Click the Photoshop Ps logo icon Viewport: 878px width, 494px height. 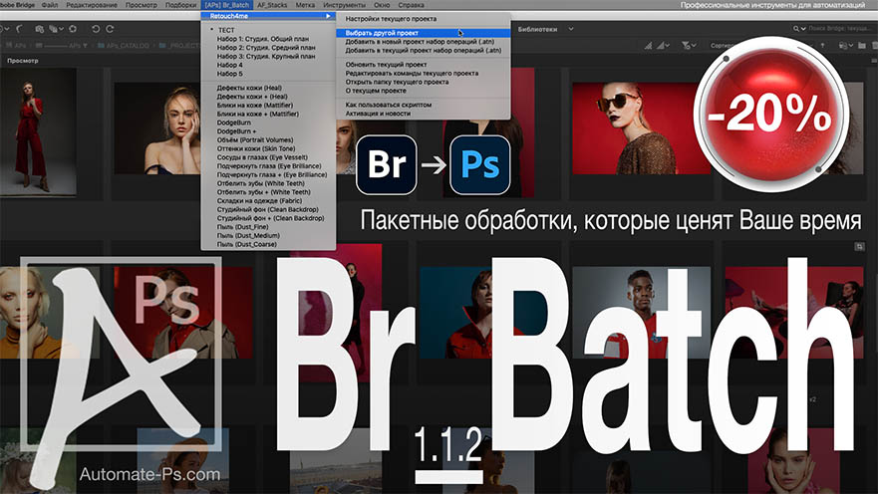[479, 164]
